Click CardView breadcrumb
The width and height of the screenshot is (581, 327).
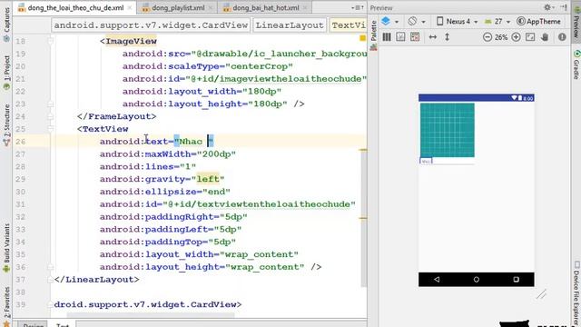(x=151, y=25)
